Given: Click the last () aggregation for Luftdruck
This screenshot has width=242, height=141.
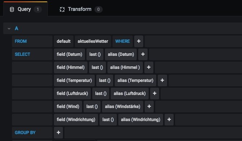Looking at the screenshot, I should [x=101, y=94].
